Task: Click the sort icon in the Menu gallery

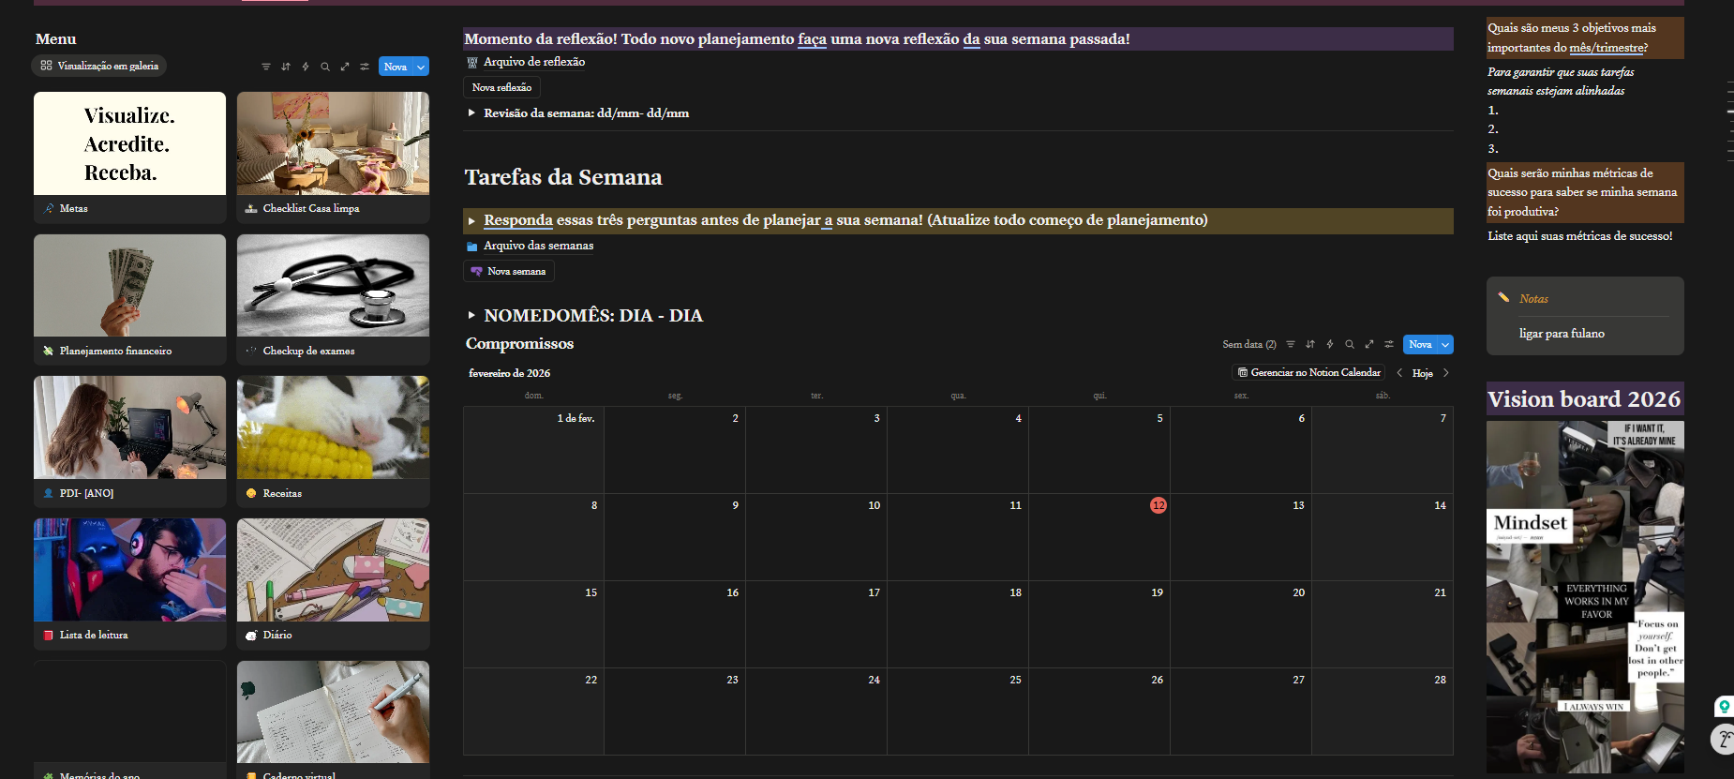Action: [286, 67]
